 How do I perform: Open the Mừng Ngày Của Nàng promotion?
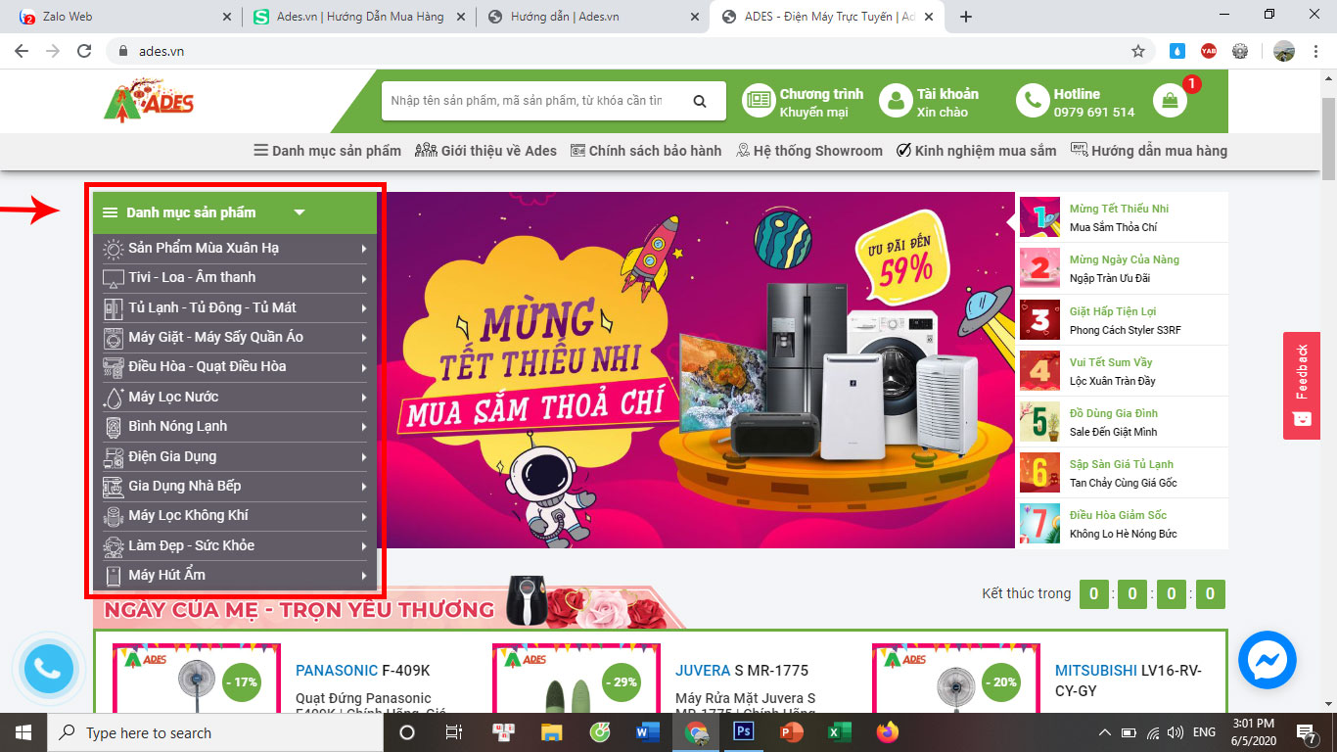(x=1124, y=268)
